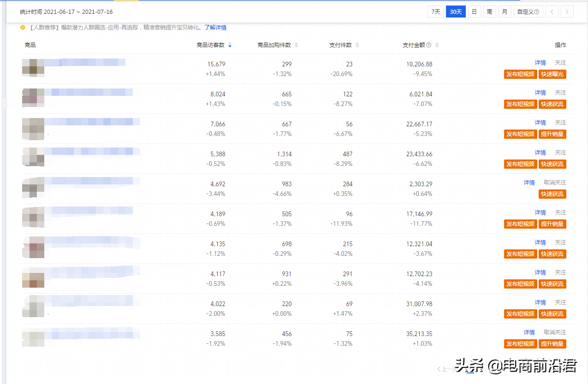Switch to the 月 monthly tab

pyautogui.click(x=505, y=11)
